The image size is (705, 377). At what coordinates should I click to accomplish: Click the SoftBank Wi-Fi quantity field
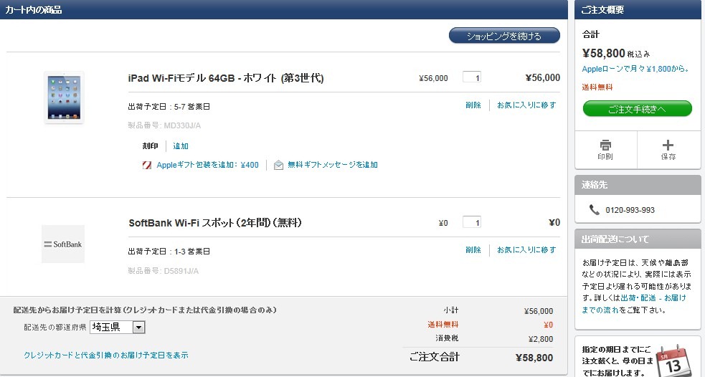tap(472, 222)
